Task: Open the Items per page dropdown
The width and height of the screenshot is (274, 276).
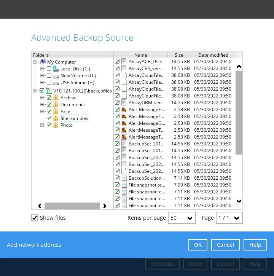Action: (x=182, y=218)
